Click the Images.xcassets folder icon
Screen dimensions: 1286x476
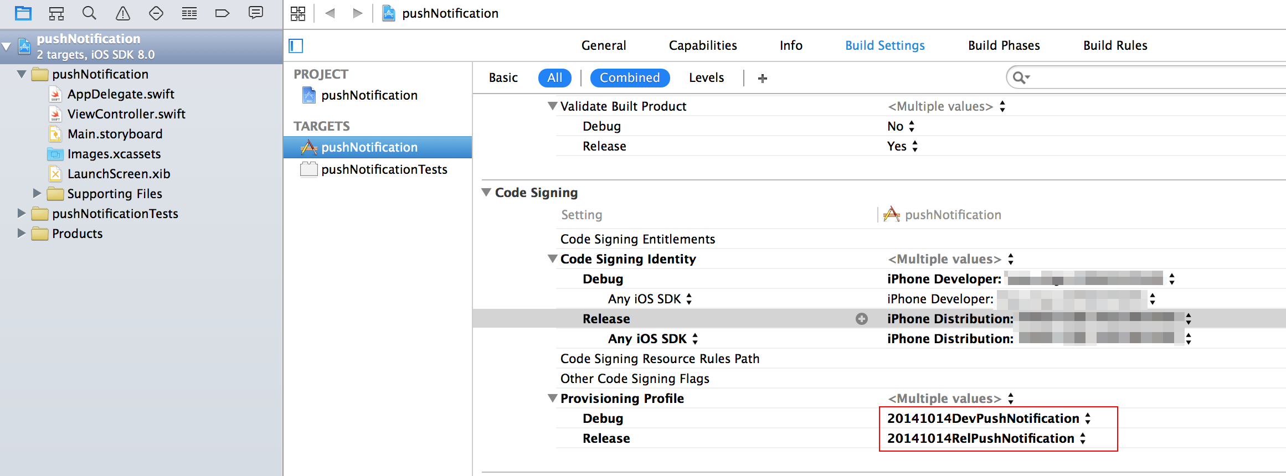(x=55, y=154)
